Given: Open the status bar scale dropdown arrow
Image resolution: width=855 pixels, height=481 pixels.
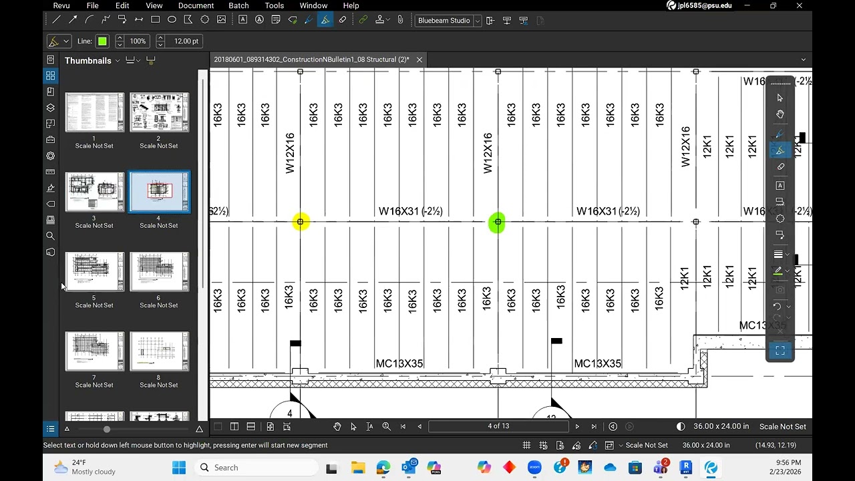Looking at the screenshot, I should click(621, 446).
